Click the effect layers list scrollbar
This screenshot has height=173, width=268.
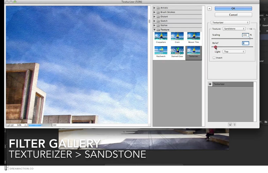click(255, 102)
